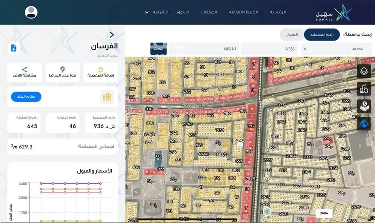
Task: Select the blue highlighted parcel 13
Action: tap(158, 158)
